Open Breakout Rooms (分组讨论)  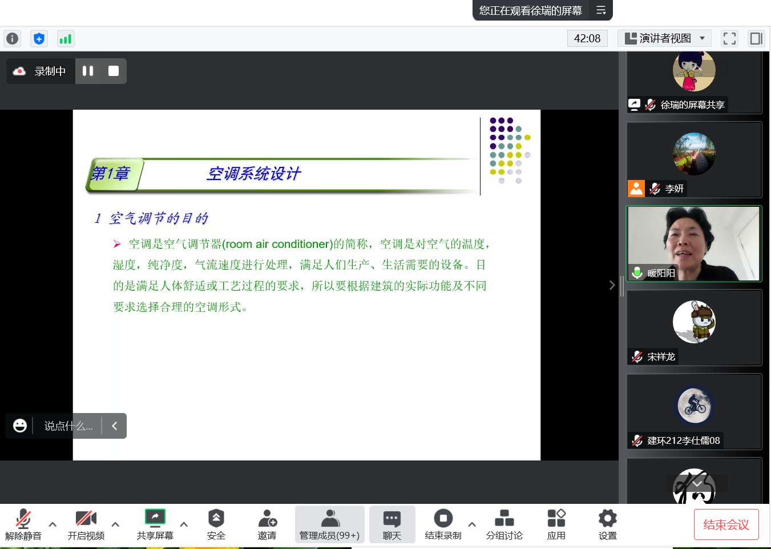click(x=504, y=524)
